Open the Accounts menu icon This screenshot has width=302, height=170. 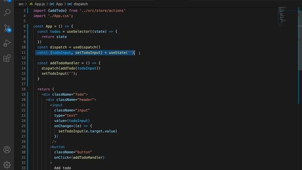tap(7, 150)
